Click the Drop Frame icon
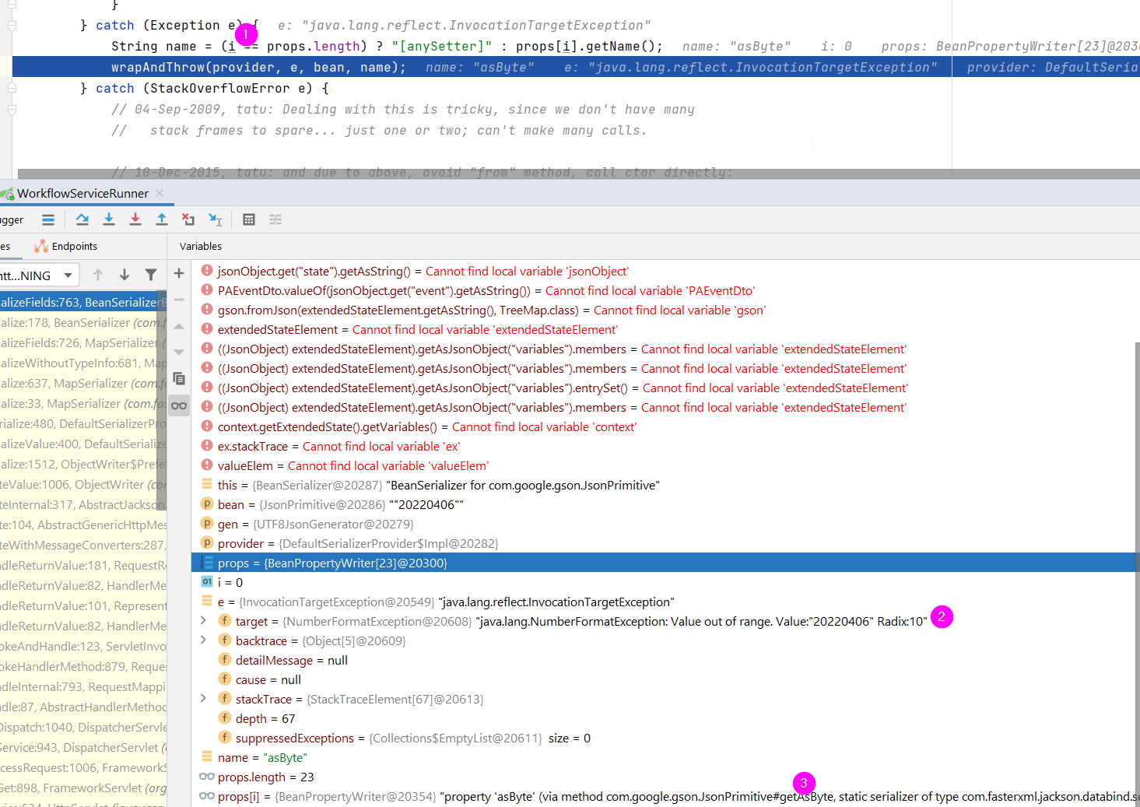Viewport: 1140px width, 807px height. click(x=188, y=219)
